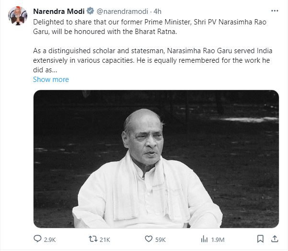Bookmark this tweet

pos(260,239)
